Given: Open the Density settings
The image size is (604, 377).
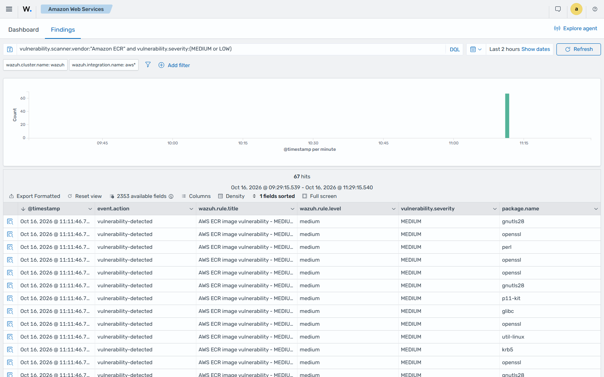Looking at the screenshot, I should (x=231, y=196).
